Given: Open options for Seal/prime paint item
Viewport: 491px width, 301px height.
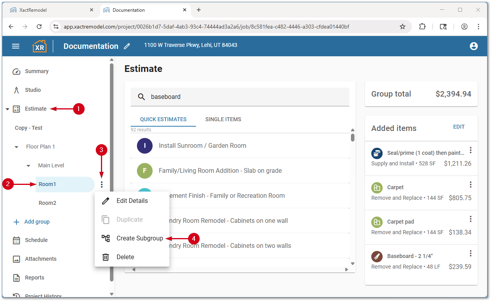Looking at the screenshot, I should (x=471, y=150).
